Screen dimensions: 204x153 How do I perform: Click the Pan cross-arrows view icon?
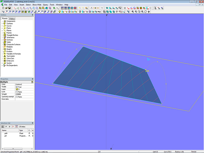tap(149, 12)
